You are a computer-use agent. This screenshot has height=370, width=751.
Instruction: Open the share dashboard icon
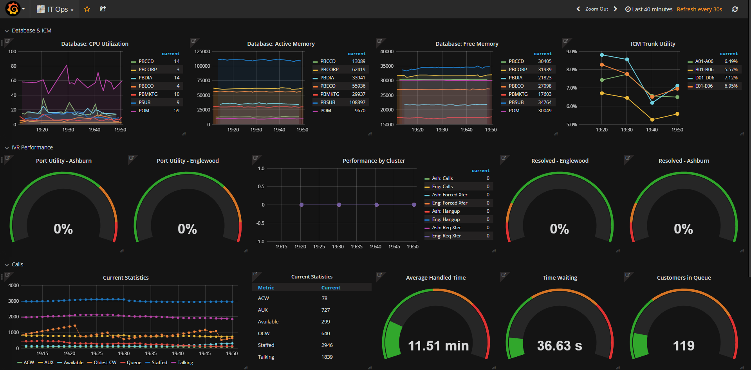pyautogui.click(x=103, y=9)
